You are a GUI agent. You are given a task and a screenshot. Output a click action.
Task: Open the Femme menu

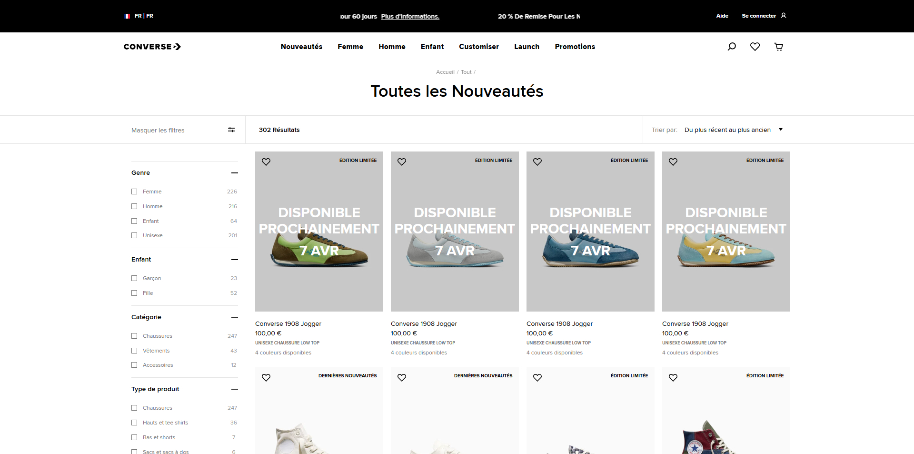(350, 47)
